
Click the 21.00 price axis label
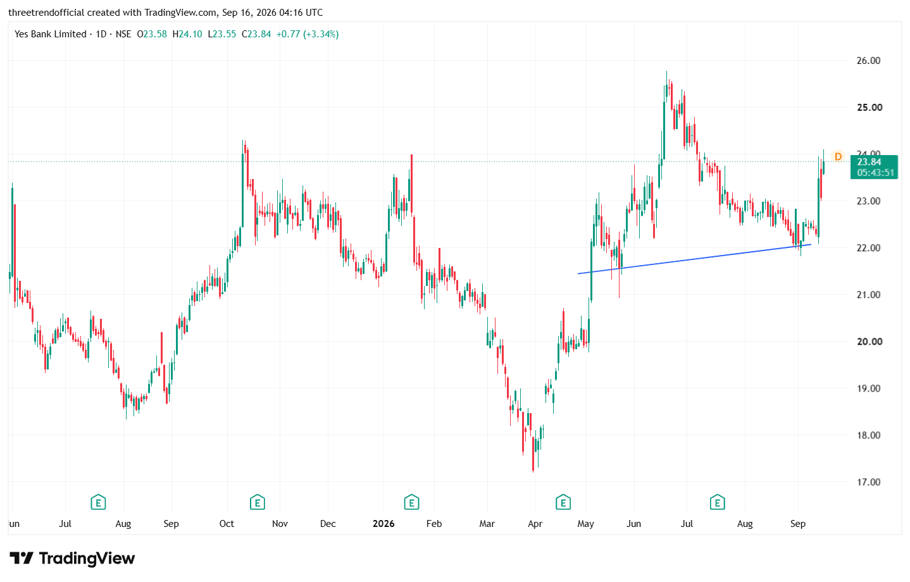pos(868,295)
